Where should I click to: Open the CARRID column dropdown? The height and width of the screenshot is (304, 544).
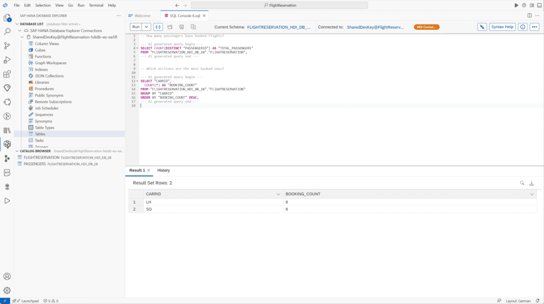[278, 194]
